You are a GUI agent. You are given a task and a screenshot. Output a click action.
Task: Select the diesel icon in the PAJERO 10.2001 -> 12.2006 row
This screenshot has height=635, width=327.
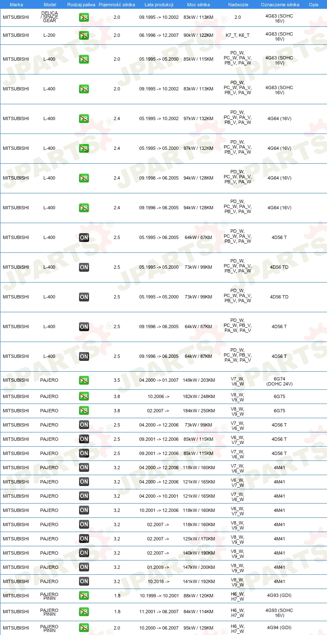84,510
